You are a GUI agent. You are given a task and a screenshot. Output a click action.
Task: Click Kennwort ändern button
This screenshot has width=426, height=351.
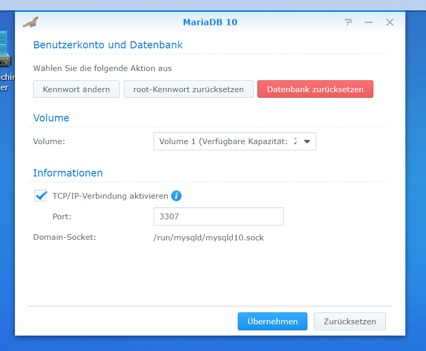point(76,89)
